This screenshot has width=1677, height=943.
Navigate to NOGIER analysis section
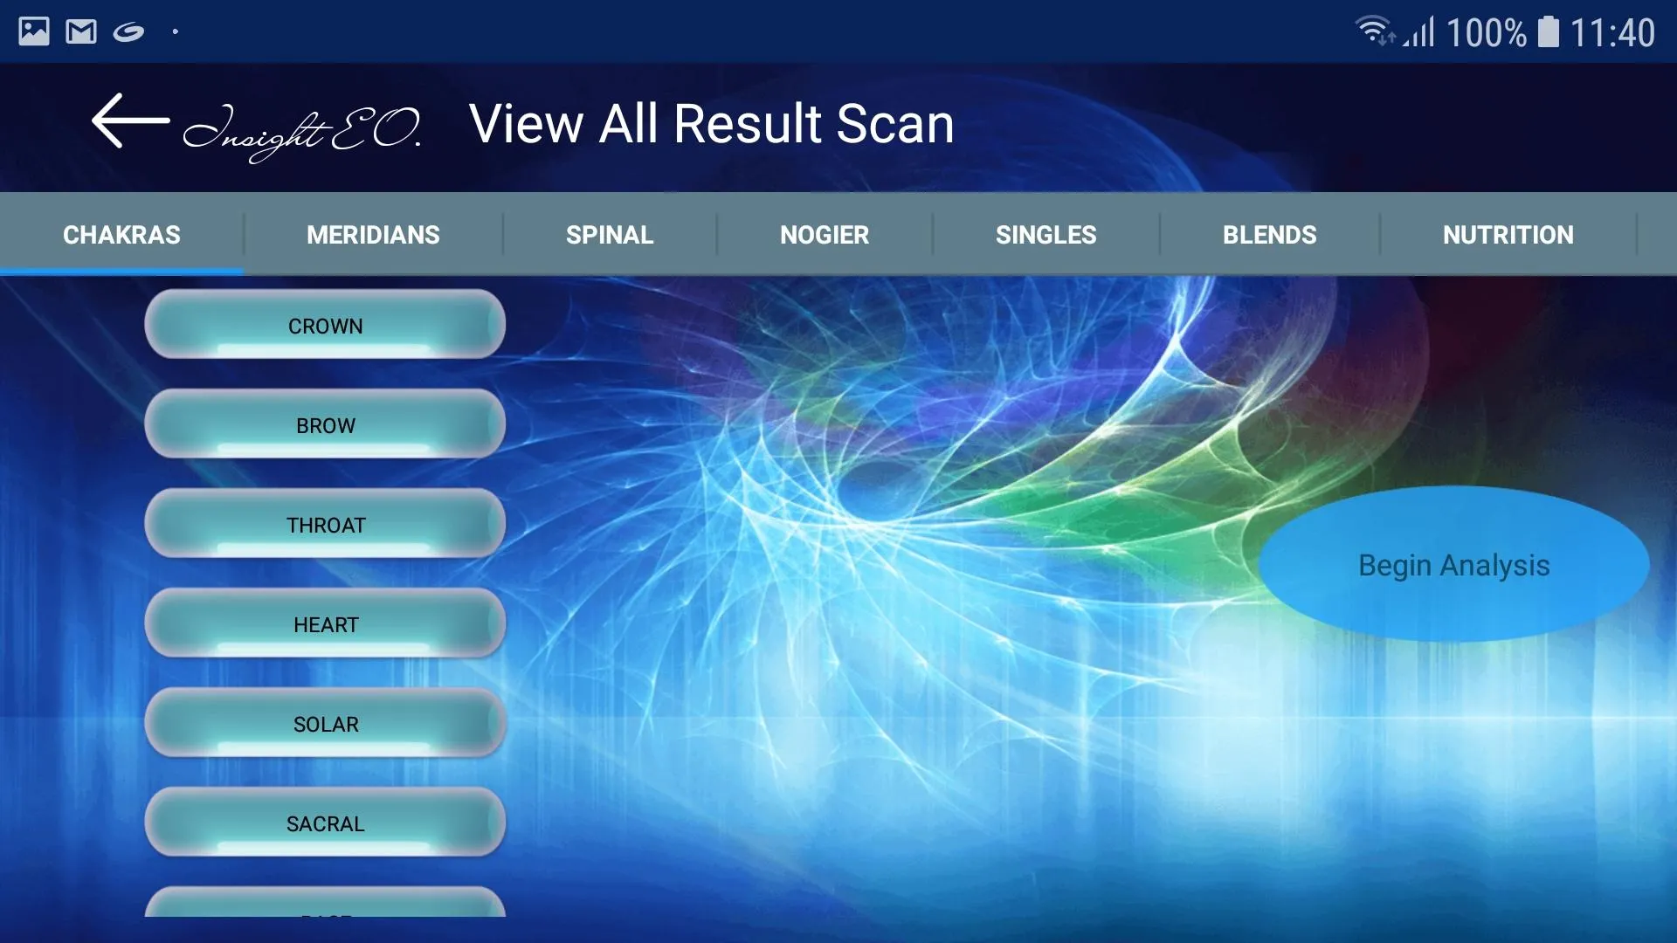825,235
